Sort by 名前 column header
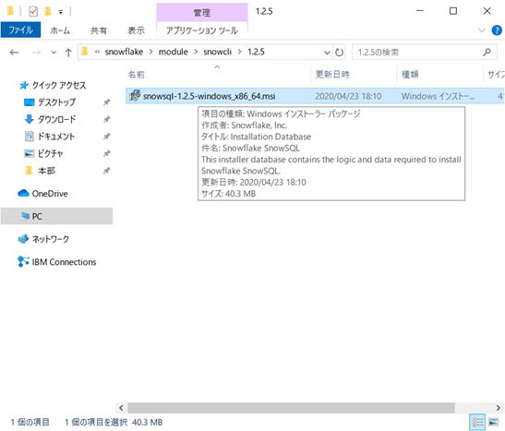The width and height of the screenshot is (505, 431). [137, 75]
